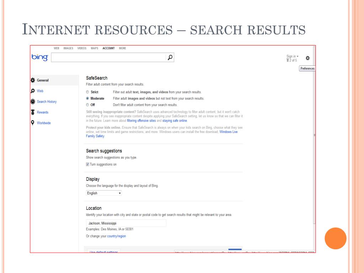This screenshot has height=273, width=364.
Task: Click the Search History clock icon
Action: 33,102
